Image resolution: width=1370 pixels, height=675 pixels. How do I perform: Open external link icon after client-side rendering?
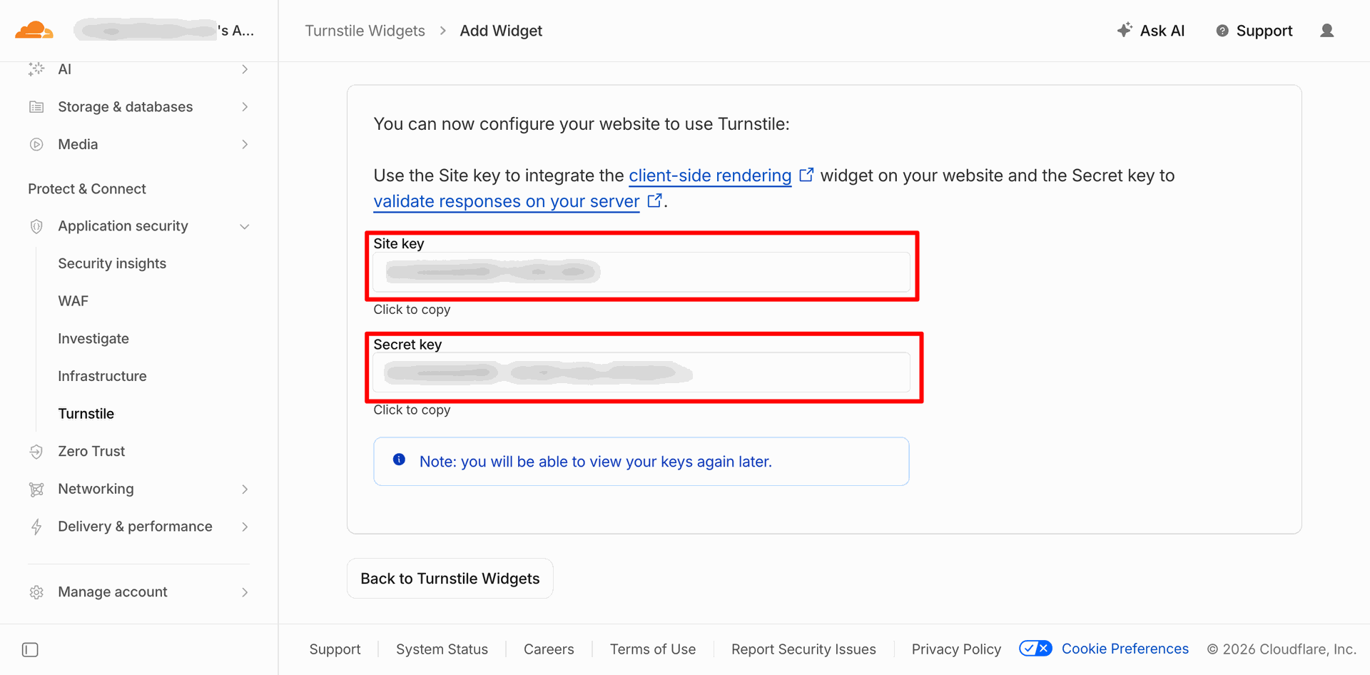[806, 175]
